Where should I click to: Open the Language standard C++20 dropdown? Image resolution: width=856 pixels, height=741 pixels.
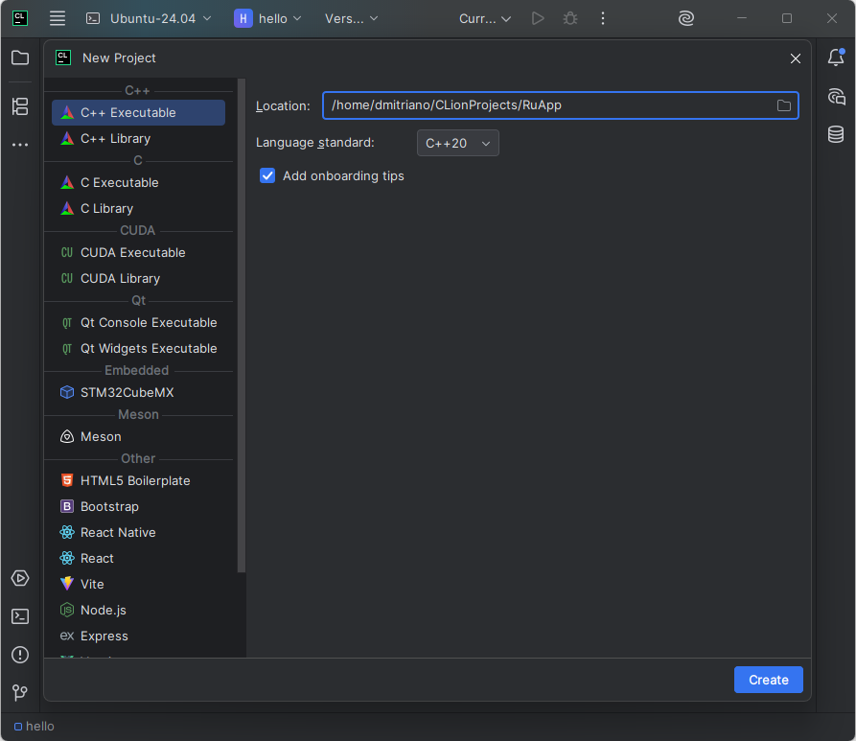[x=457, y=143]
